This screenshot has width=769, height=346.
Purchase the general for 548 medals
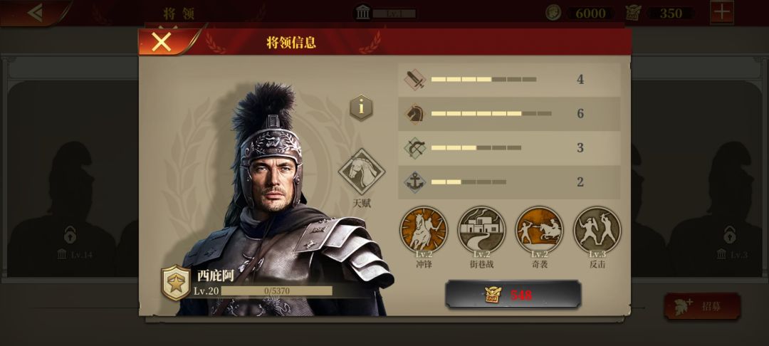point(513,295)
